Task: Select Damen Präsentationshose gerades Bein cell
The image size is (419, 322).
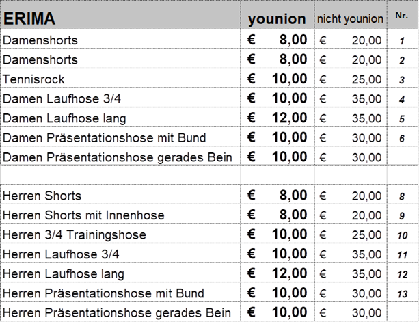Action: [120, 156]
